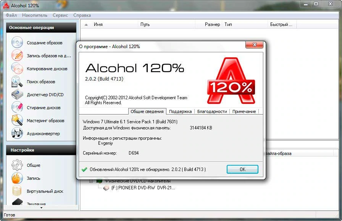Click the OK button in About dialog
This screenshot has width=342, height=221.
click(x=242, y=169)
